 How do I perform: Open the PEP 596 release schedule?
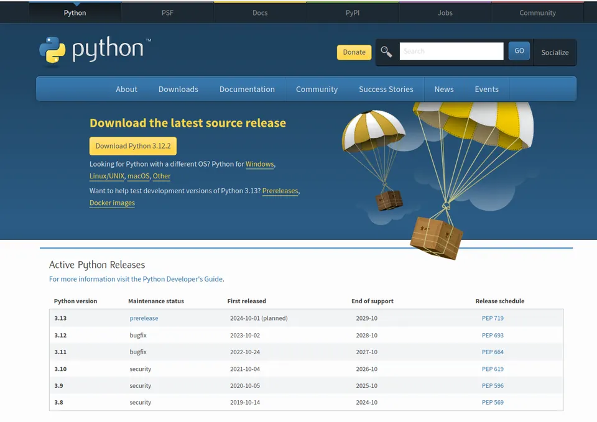coord(493,386)
